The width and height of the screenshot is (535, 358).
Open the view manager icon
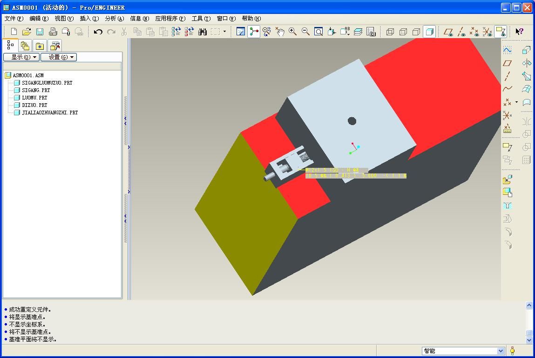[x=371, y=32]
